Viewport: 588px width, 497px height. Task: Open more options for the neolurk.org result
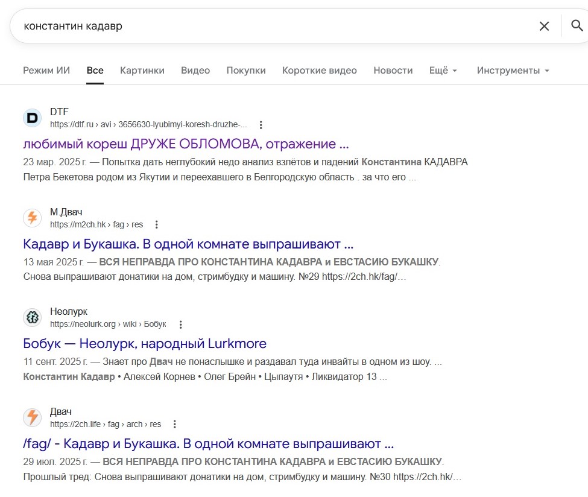(x=181, y=324)
